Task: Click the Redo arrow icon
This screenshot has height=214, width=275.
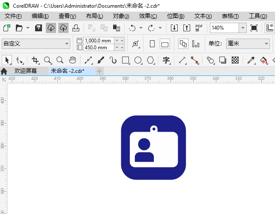Action: pyautogui.click(x=151, y=28)
